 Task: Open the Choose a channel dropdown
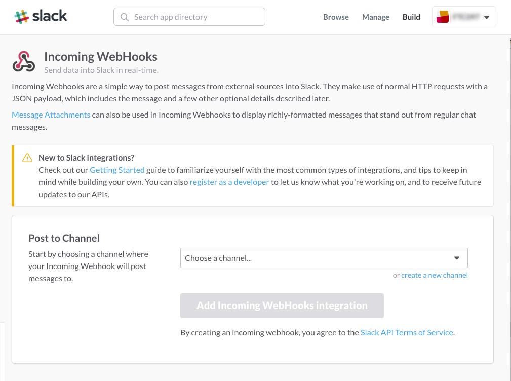[x=324, y=258]
